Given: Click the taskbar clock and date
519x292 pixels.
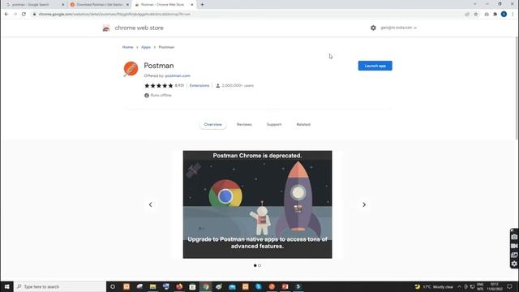Looking at the screenshot, I should [494, 286].
